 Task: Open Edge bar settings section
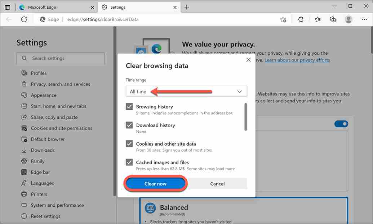(x=35, y=172)
